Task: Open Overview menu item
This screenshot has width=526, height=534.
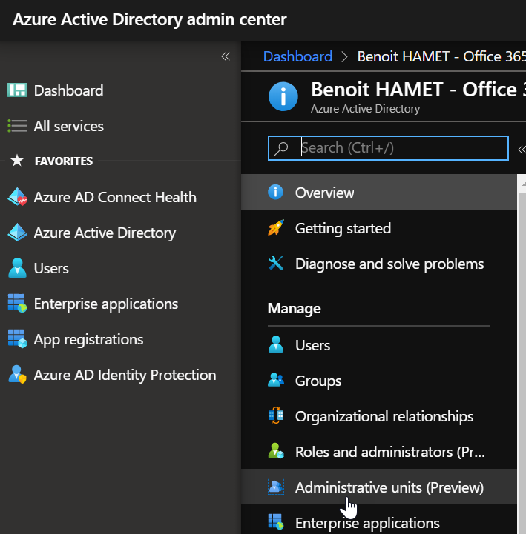Action: [x=324, y=193]
